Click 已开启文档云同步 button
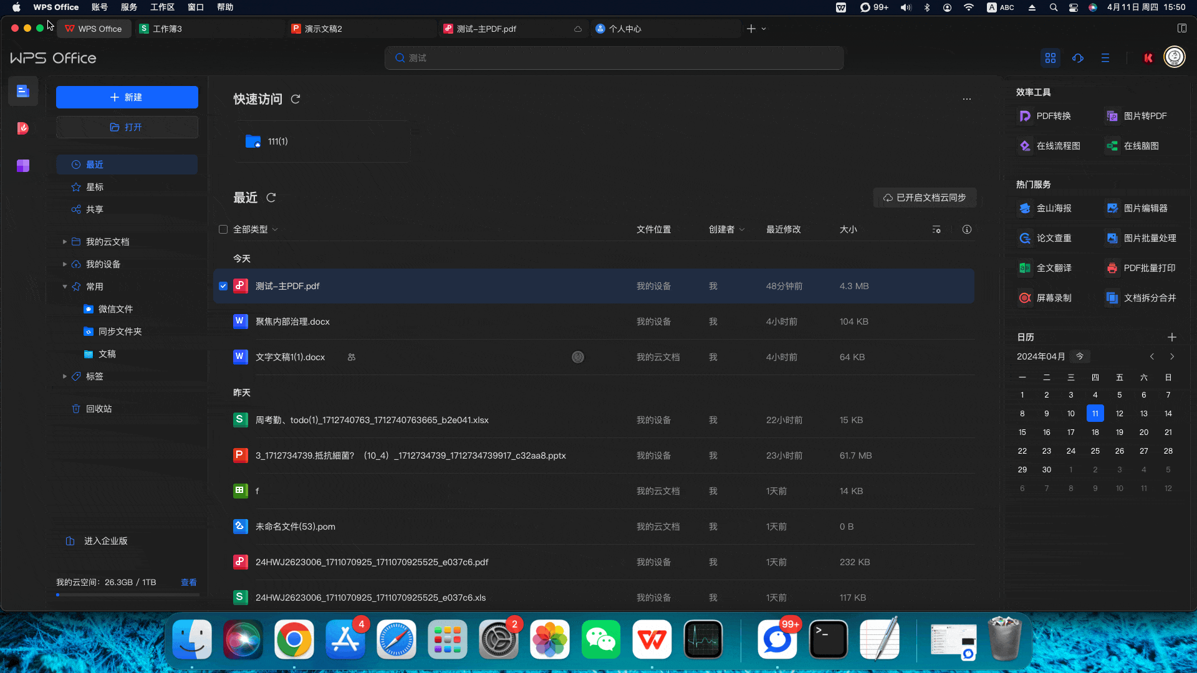1197x673 pixels. pyautogui.click(x=925, y=198)
